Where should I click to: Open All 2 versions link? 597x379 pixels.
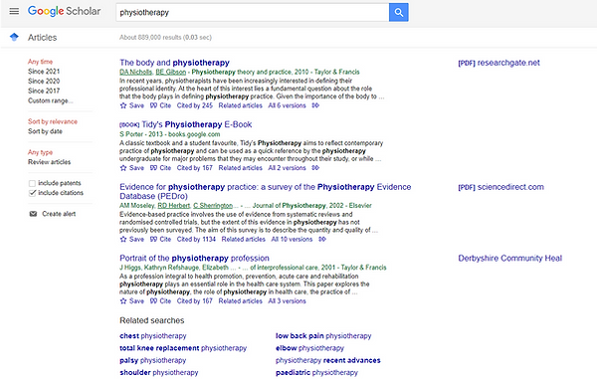coord(288,168)
